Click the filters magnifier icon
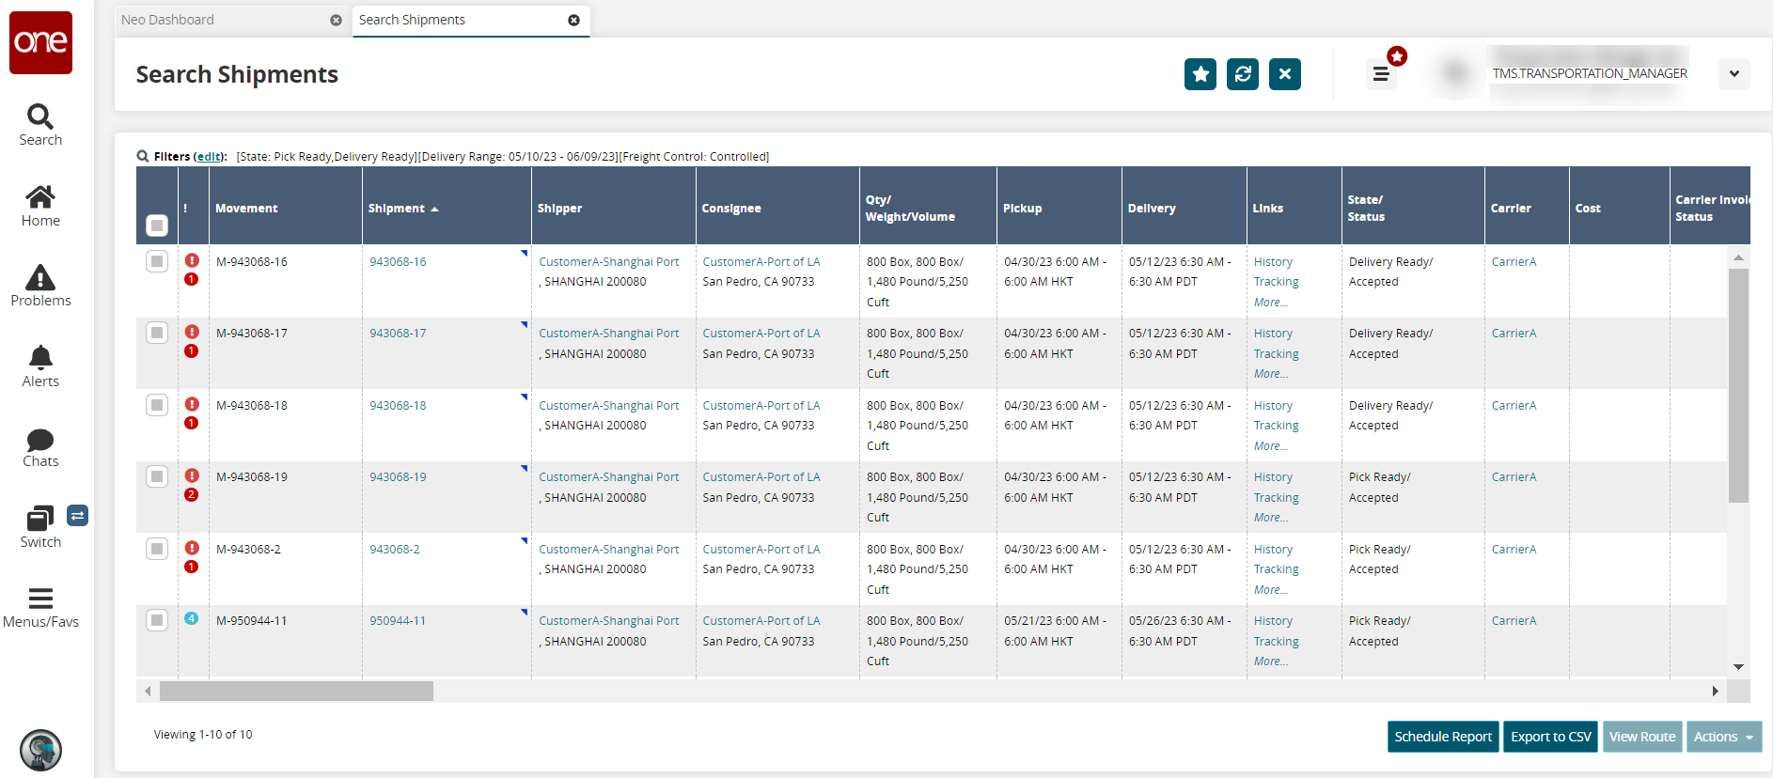This screenshot has height=778, width=1773. pyautogui.click(x=143, y=156)
